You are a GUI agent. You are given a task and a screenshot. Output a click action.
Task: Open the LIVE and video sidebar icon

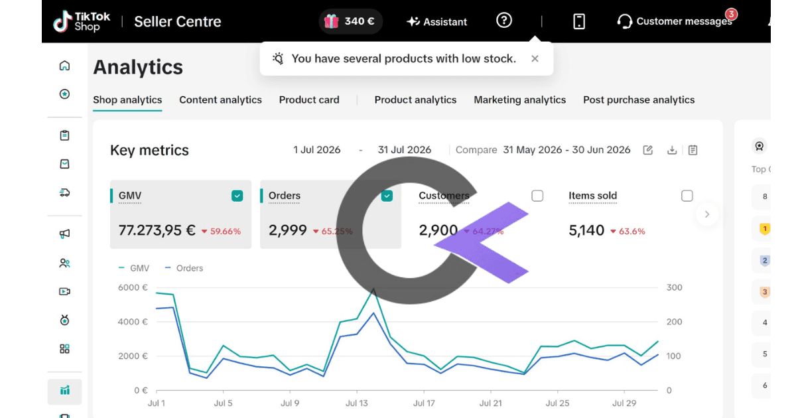tap(64, 291)
